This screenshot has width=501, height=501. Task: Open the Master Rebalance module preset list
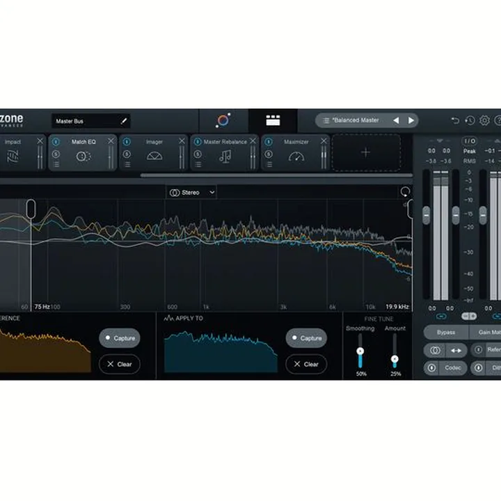tap(198, 164)
